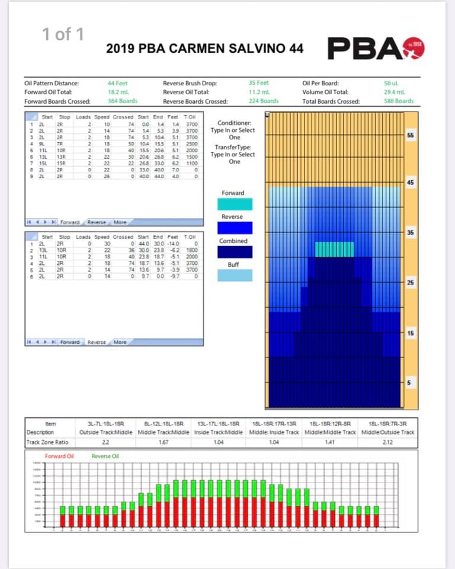The image size is (455, 569).
Task: Click the '50 uL' oil per board value
Action: pyautogui.click(x=391, y=84)
